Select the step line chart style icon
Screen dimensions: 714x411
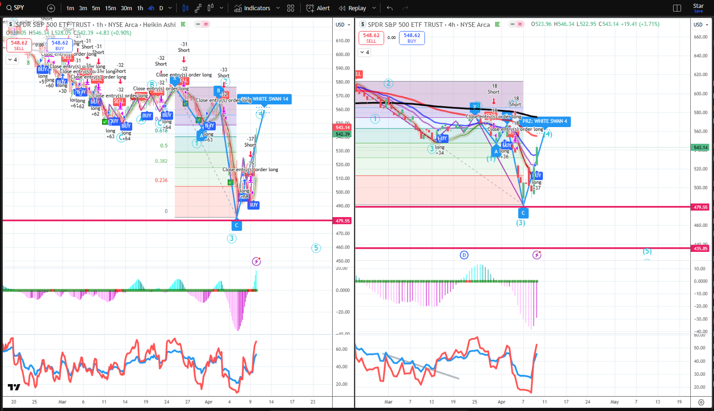198,8
